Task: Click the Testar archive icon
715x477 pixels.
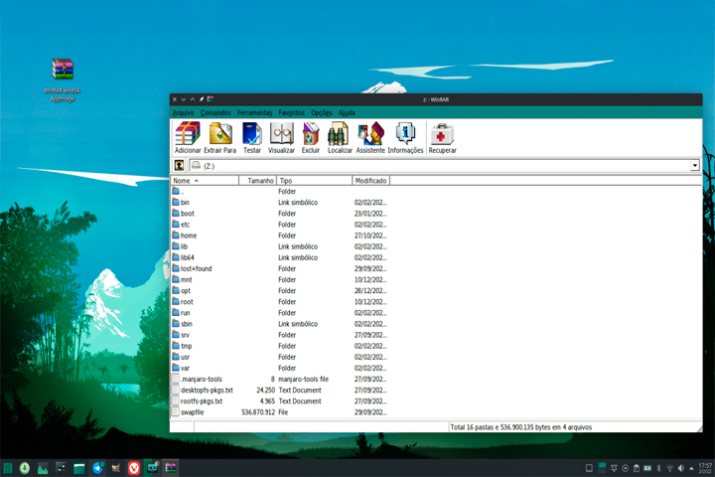Action: click(251, 137)
